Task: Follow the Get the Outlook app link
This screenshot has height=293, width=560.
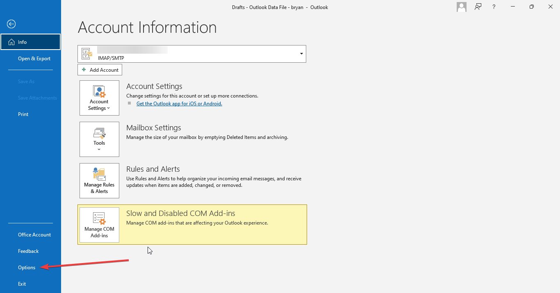Action: pos(179,104)
